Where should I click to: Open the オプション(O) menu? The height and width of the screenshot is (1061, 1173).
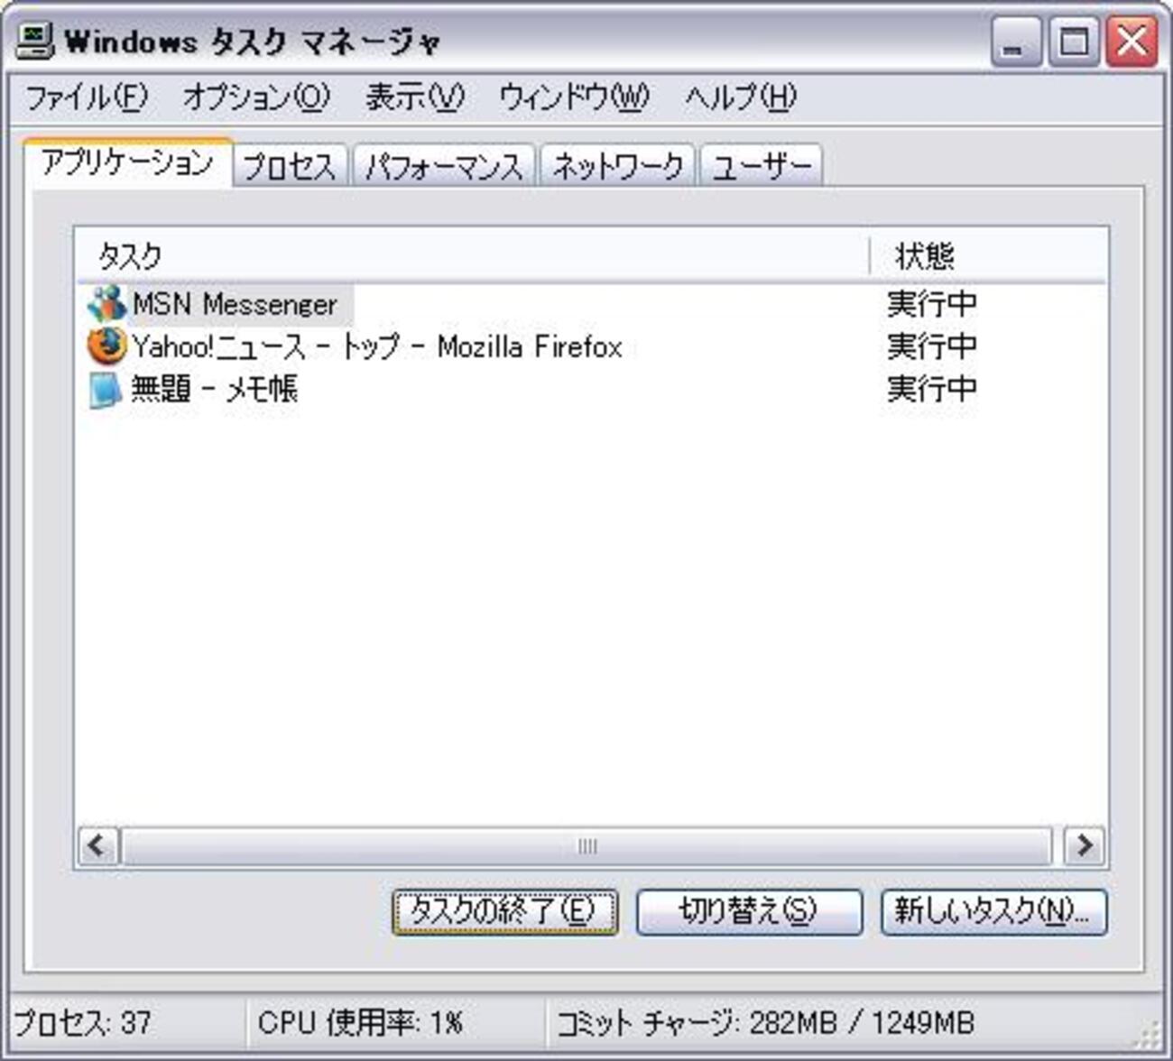click(256, 97)
